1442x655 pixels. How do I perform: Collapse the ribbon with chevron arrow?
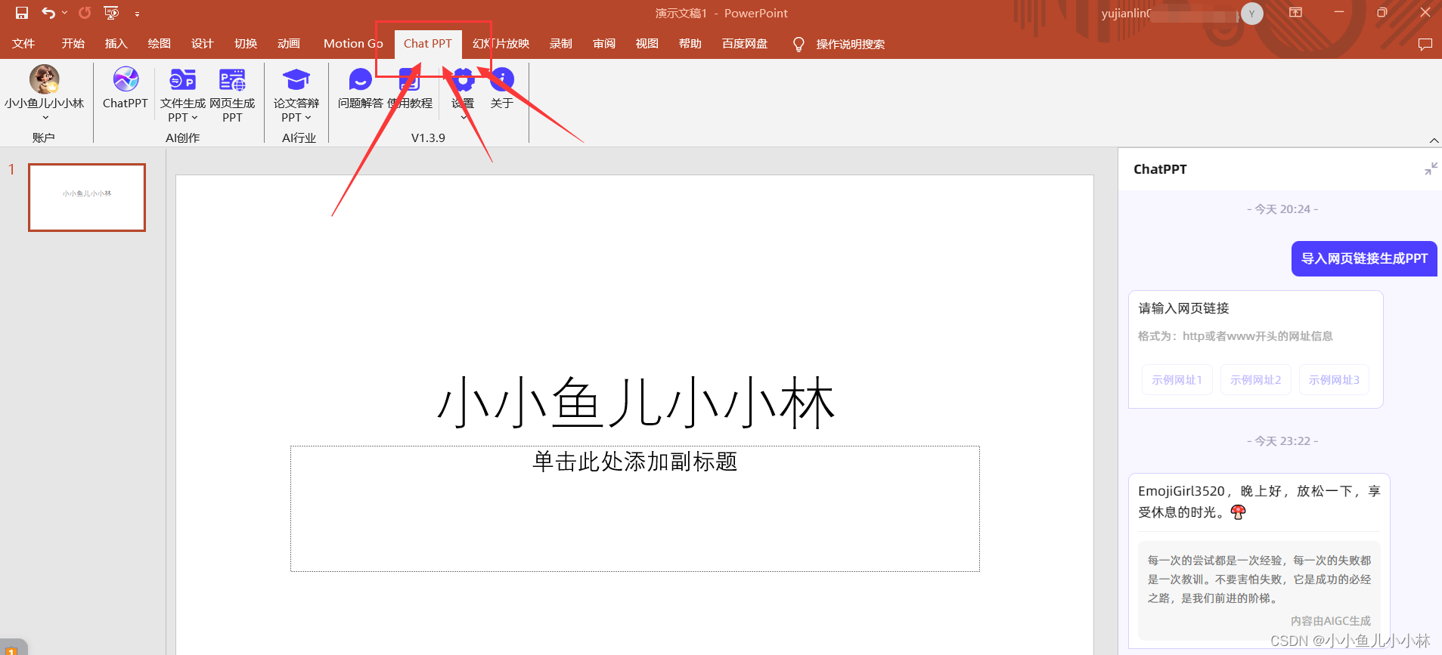(x=1434, y=141)
